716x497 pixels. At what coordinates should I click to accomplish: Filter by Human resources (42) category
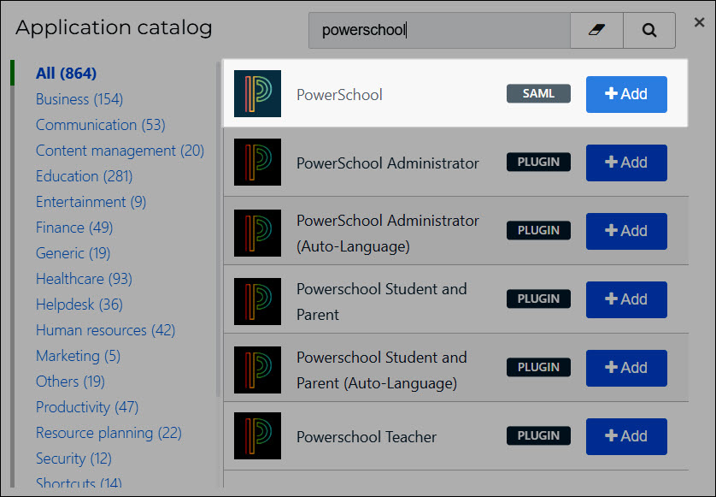pyautogui.click(x=105, y=330)
